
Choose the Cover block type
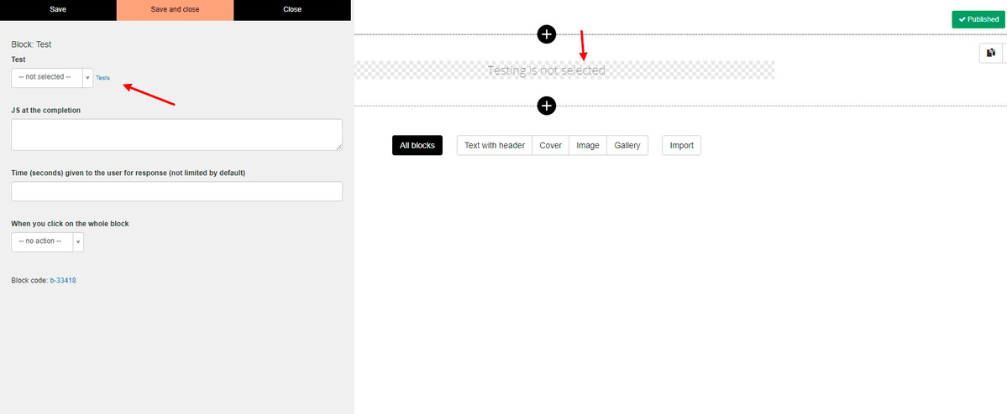(x=550, y=146)
